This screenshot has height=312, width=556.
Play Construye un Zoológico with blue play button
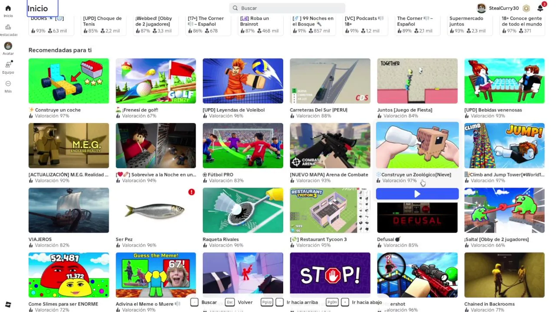417,194
